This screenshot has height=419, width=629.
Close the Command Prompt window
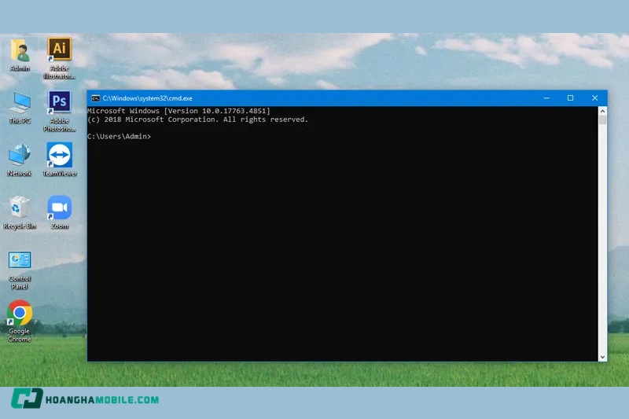[594, 98]
